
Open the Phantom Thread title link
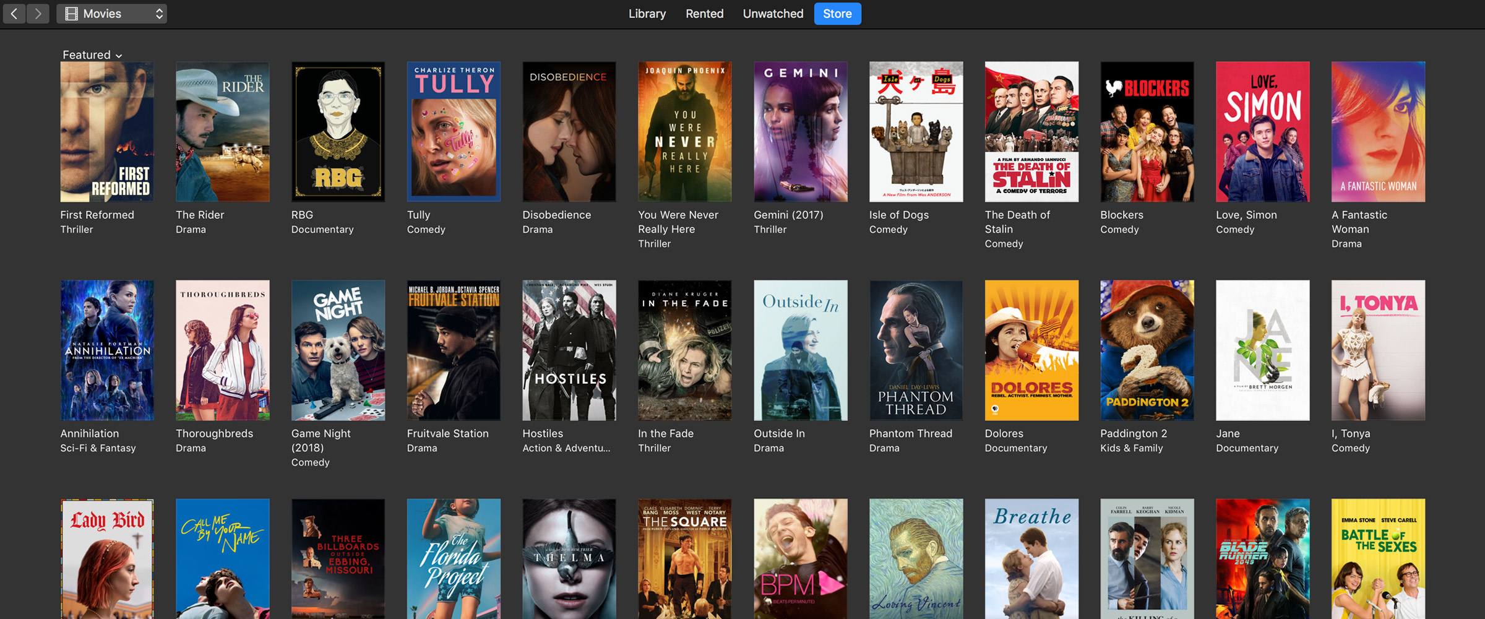[x=910, y=433]
